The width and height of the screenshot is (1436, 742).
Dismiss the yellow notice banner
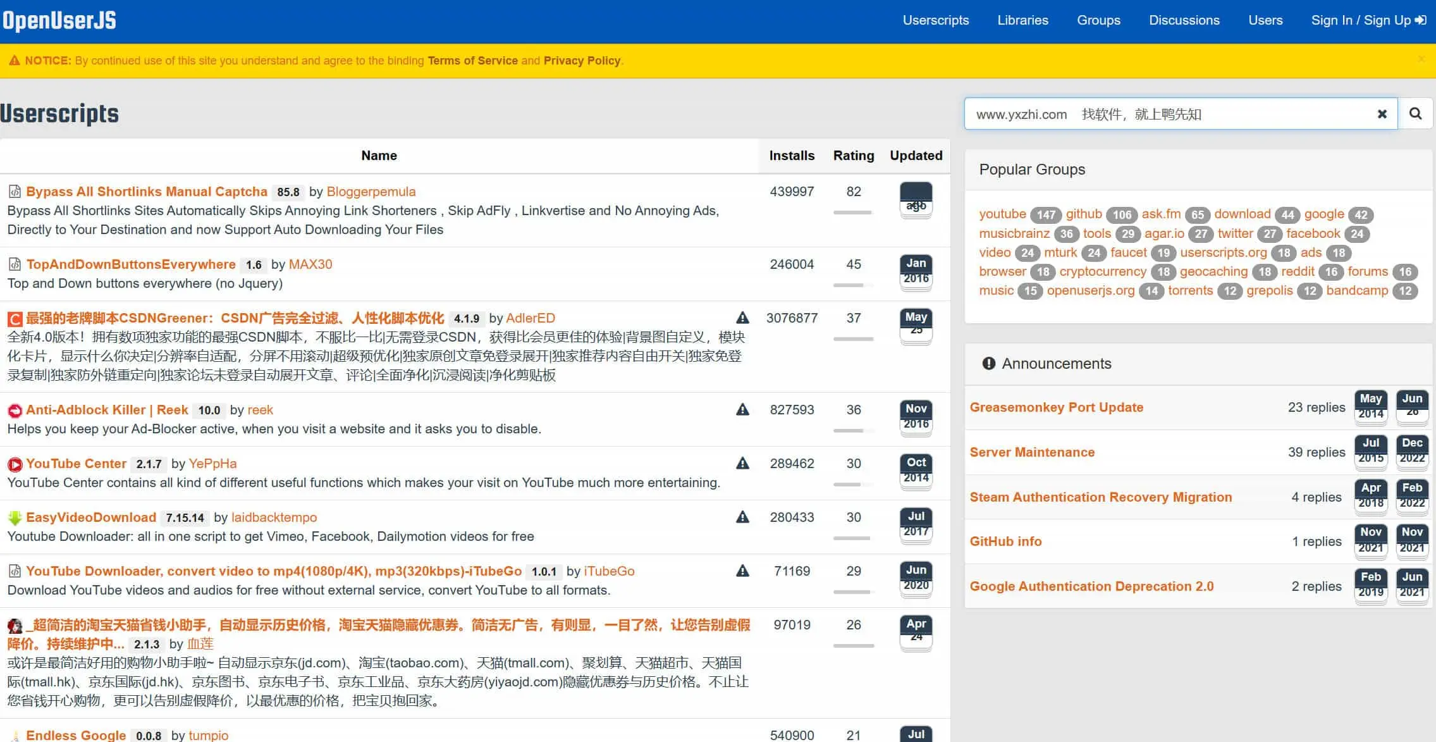coord(1421,59)
